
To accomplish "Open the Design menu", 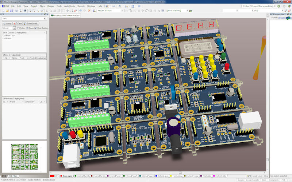I will 50,6.
